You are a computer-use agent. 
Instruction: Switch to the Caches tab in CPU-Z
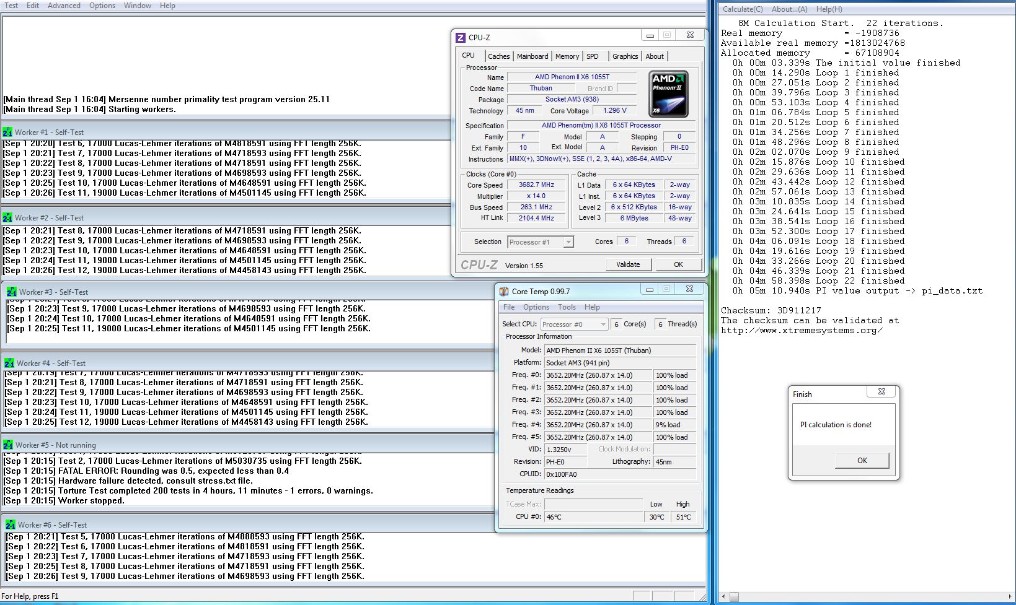pos(498,56)
